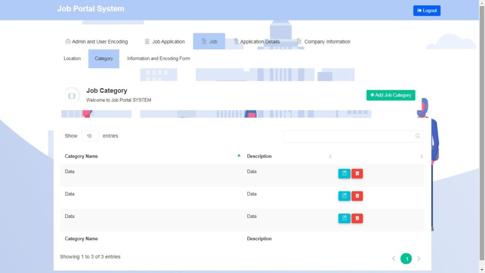Image resolution: width=485 pixels, height=273 pixels.
Task: Delete the third Data entry via trash icon
Action: pyautogui.click(x=357, y=218)
